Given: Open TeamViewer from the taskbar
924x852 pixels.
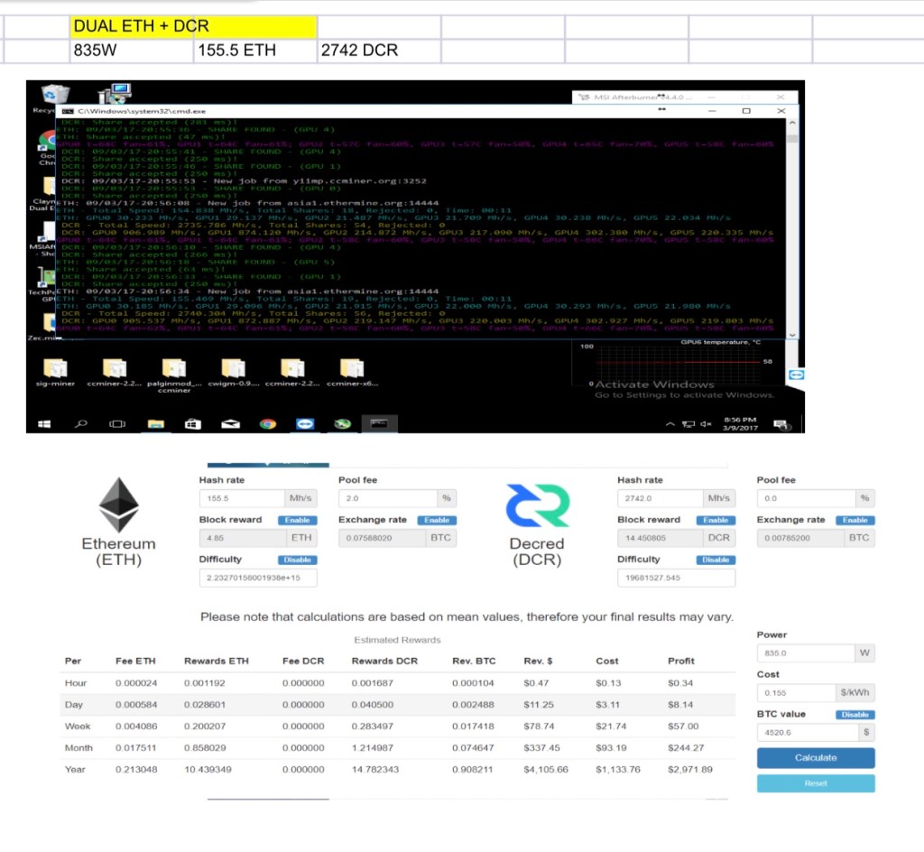Looking at the screenshot, I should (x=303, y=423).
